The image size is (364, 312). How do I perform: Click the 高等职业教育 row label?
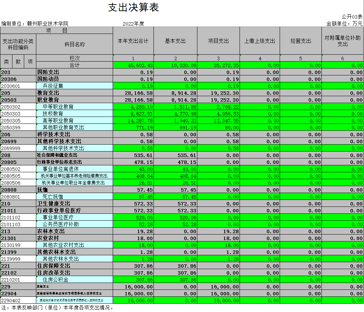point(58,121)
